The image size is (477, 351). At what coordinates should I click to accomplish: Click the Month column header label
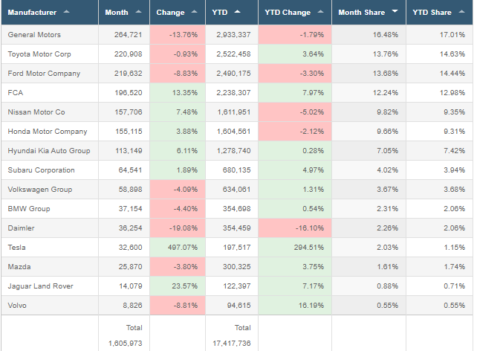117,13
